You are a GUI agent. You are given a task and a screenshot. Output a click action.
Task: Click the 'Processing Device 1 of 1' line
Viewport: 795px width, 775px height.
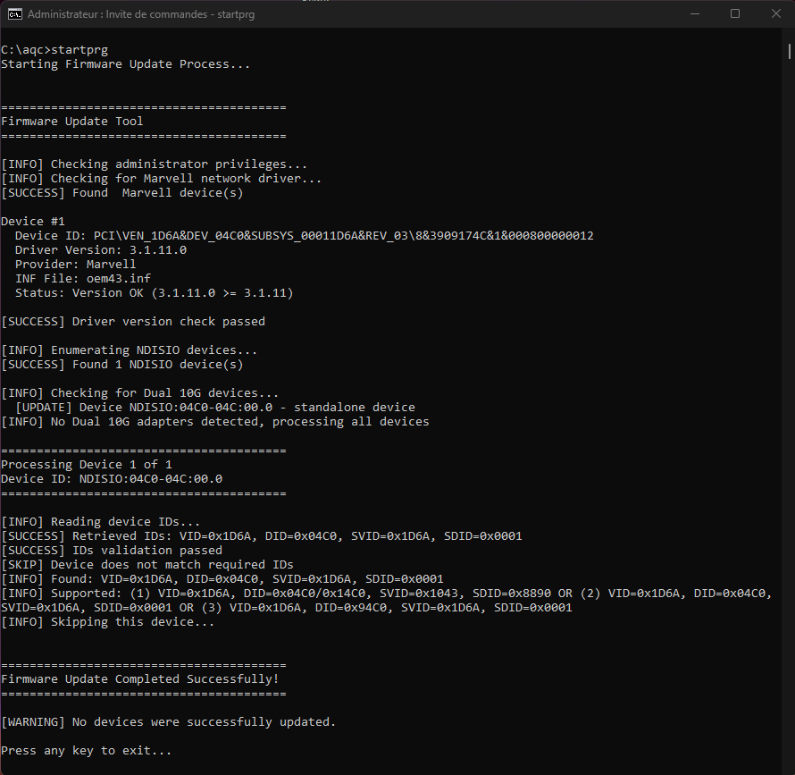click(86, 465)
